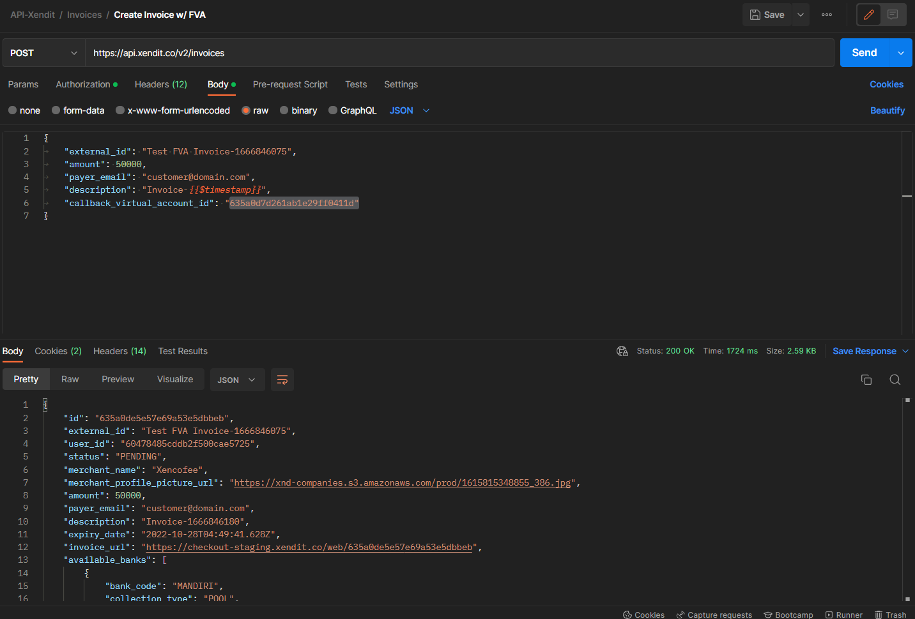The image size is (915, 619).
Task: Switch response view to Pretty
Action: click(26, 379)
